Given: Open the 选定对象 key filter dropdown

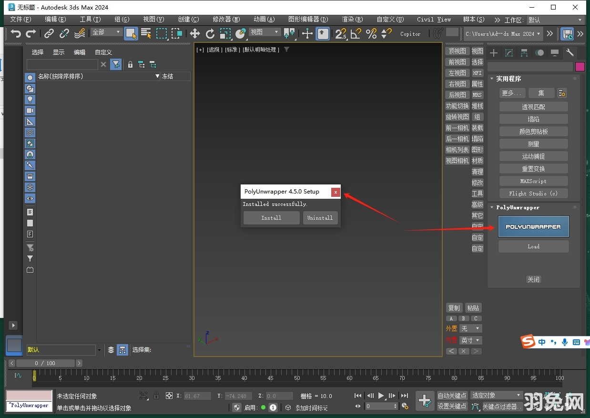Looking at the screenshot, I should (x=497, y=395).
